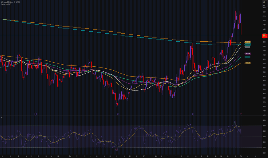Click the contract rollover marker near November 18
The image size is (268, 158).
click(x=36, y=114)
